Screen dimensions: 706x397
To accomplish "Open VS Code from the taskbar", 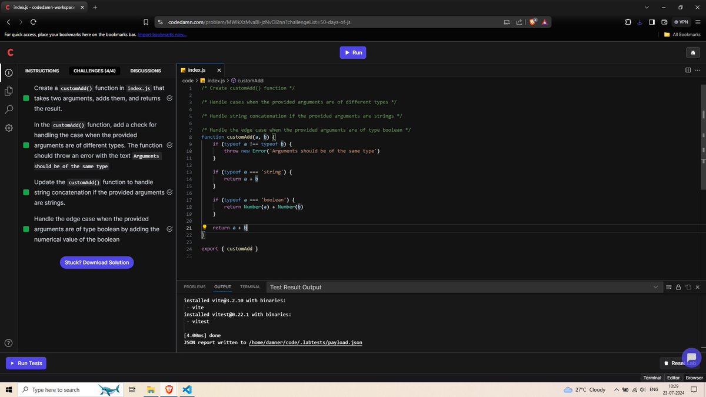I will pos(187,389).
